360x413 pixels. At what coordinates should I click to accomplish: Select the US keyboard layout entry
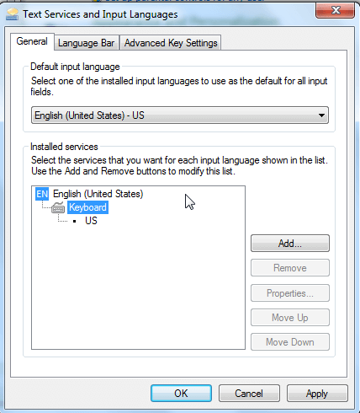91,221
